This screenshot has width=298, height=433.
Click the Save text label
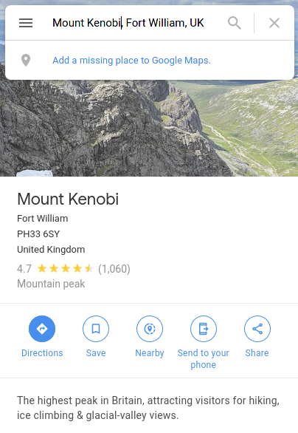click(x=96, y=353)
